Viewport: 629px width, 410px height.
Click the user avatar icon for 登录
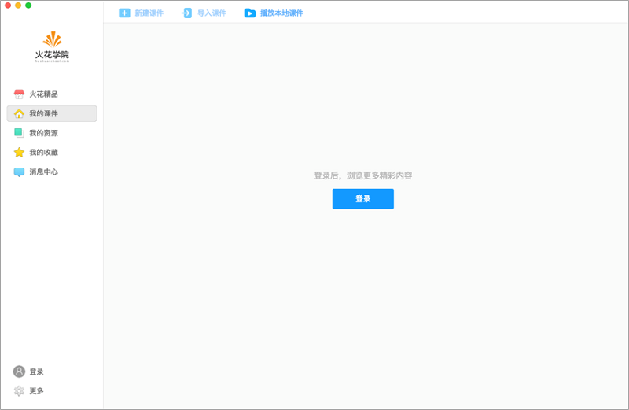(x=19, y=371)
